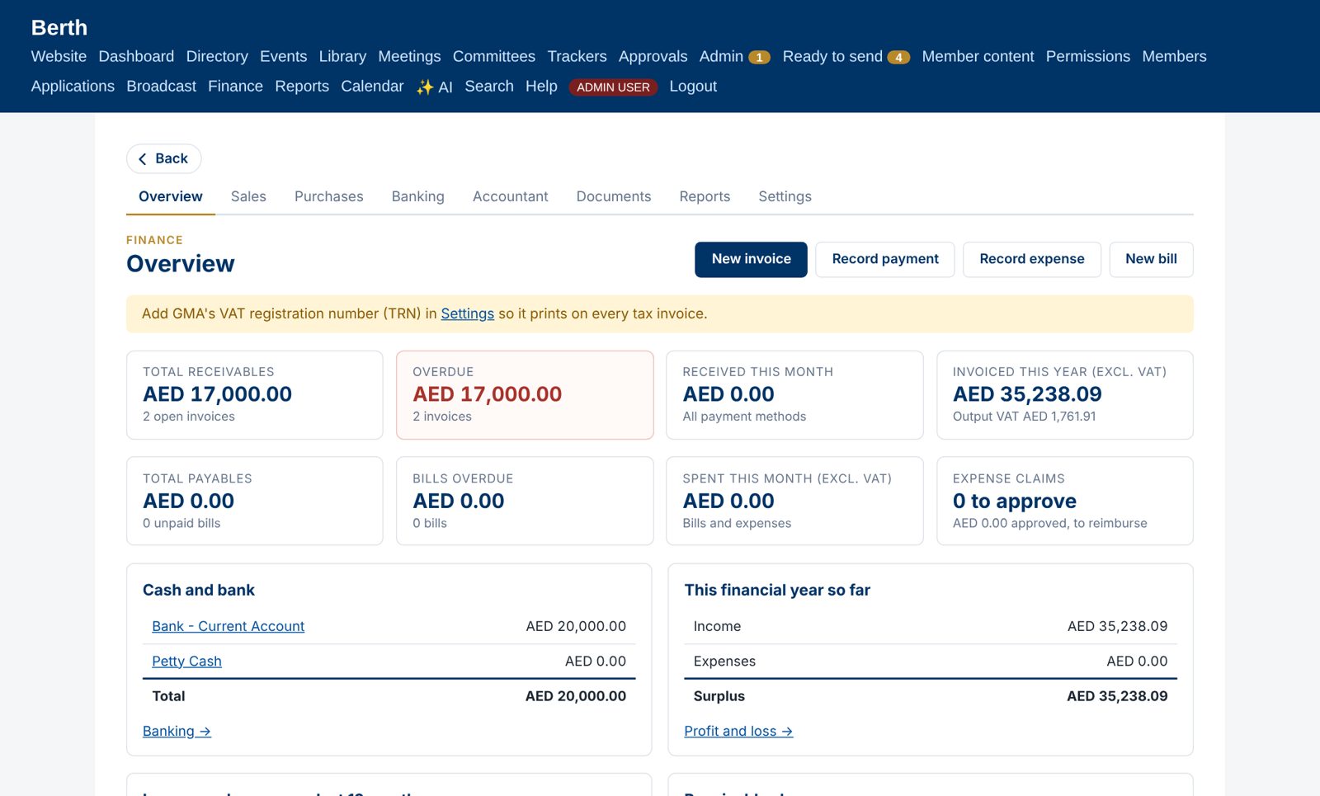Click the Total Receivables card
The image size is (1320, 796).
pos(255,395)
